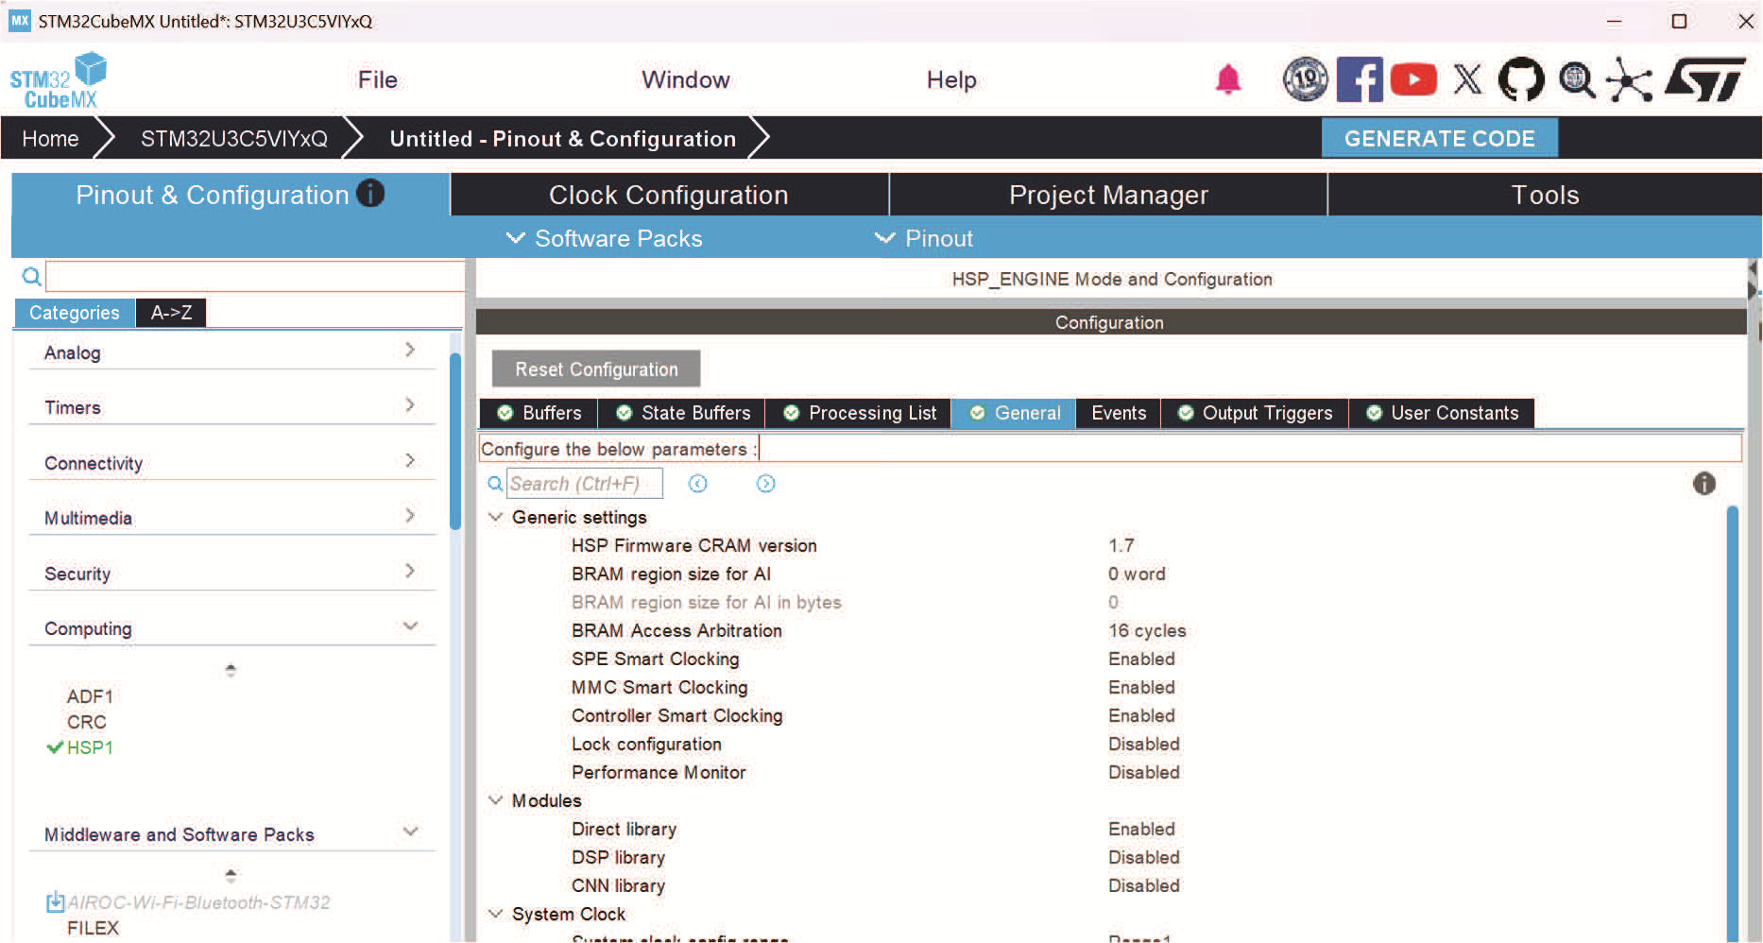Collapse the Generic settings group

tap(495, 517)
